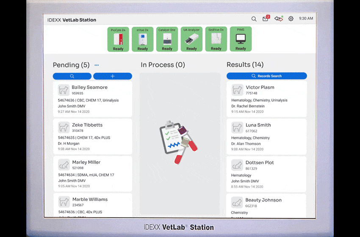Click 'Dr. H Morgan' under Zeke Tibbetts

[x=69, y=143]
